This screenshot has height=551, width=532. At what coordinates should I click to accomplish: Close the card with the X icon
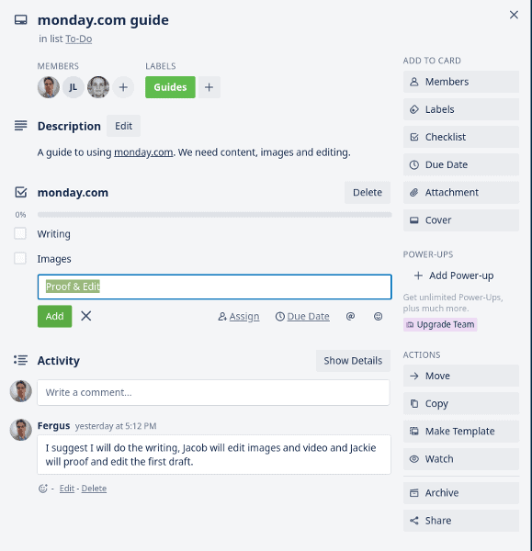click(x=514, y=15)
